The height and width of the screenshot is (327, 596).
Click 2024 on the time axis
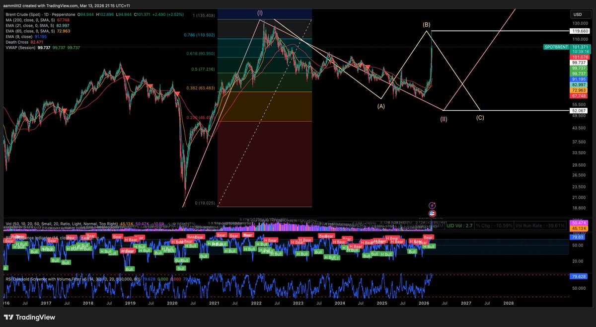tap(340, 302)
